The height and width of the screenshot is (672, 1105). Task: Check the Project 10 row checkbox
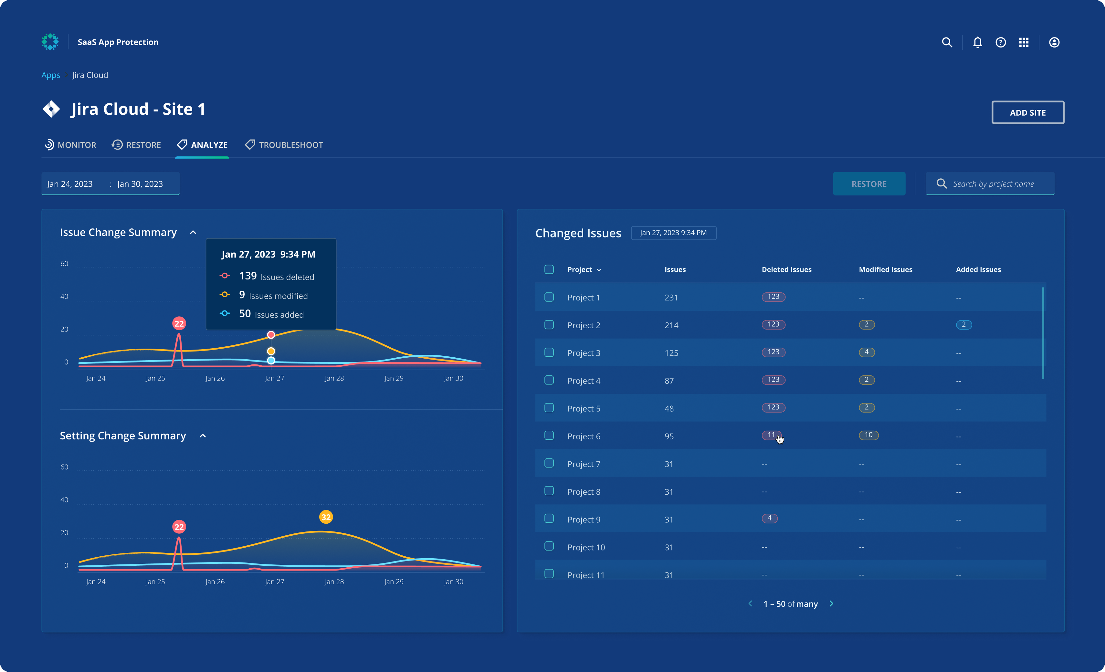pyautogui.click(x=549, y=546)
